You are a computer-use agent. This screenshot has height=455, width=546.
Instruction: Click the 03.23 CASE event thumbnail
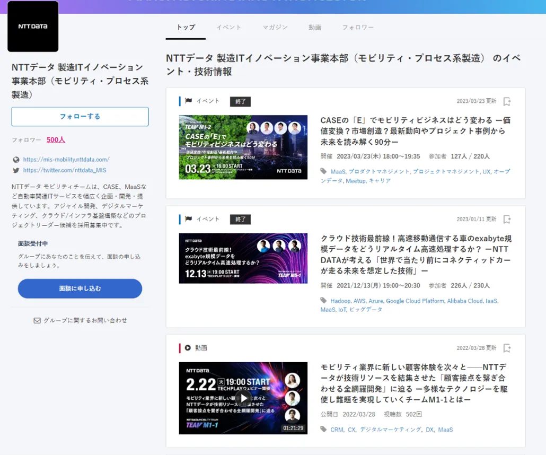pos(243,147)
